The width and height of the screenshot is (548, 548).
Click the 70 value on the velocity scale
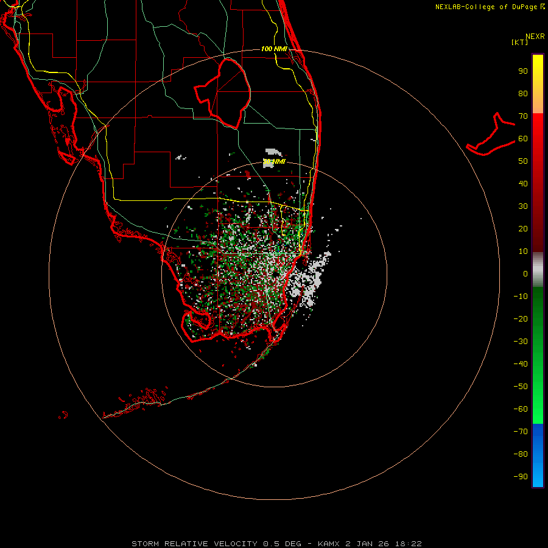click(x=523, y=116)
